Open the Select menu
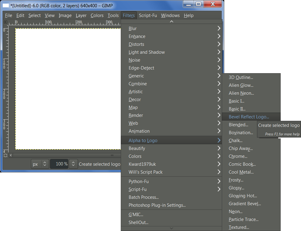301x231 pixels. click(x=35, y=15)
